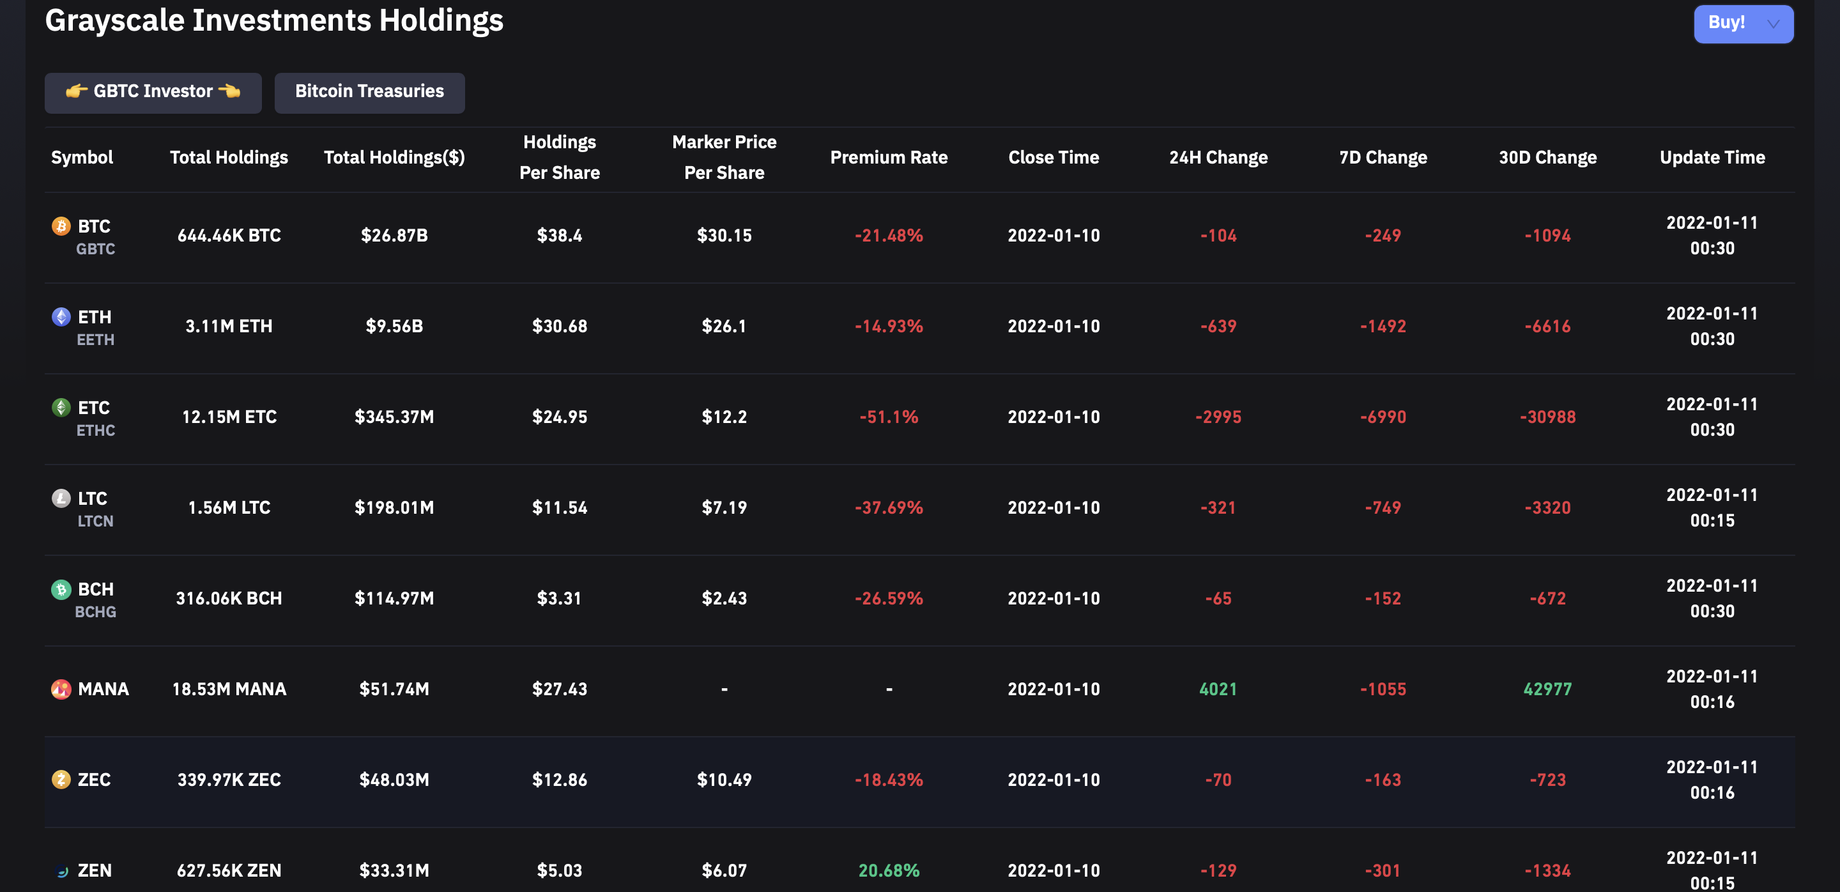Click the 627.56K ZEN holdings cell
1840x892 pixels.
(x=229, y=870)
